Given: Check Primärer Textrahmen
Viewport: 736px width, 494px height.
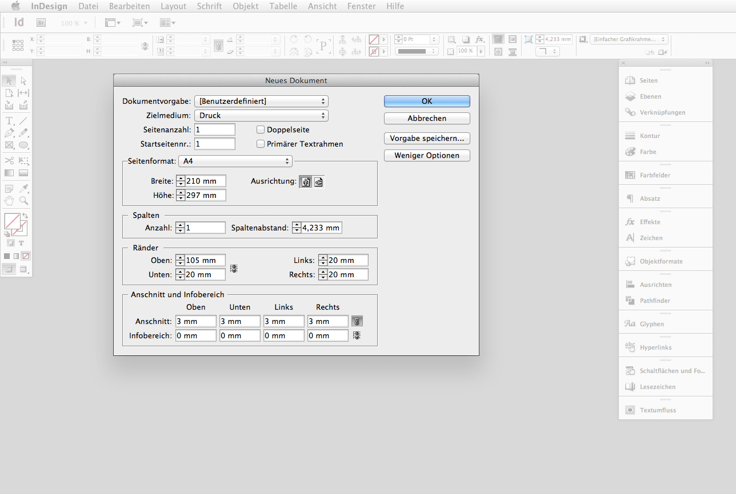Looking at the screenshot, I should 261,144.
